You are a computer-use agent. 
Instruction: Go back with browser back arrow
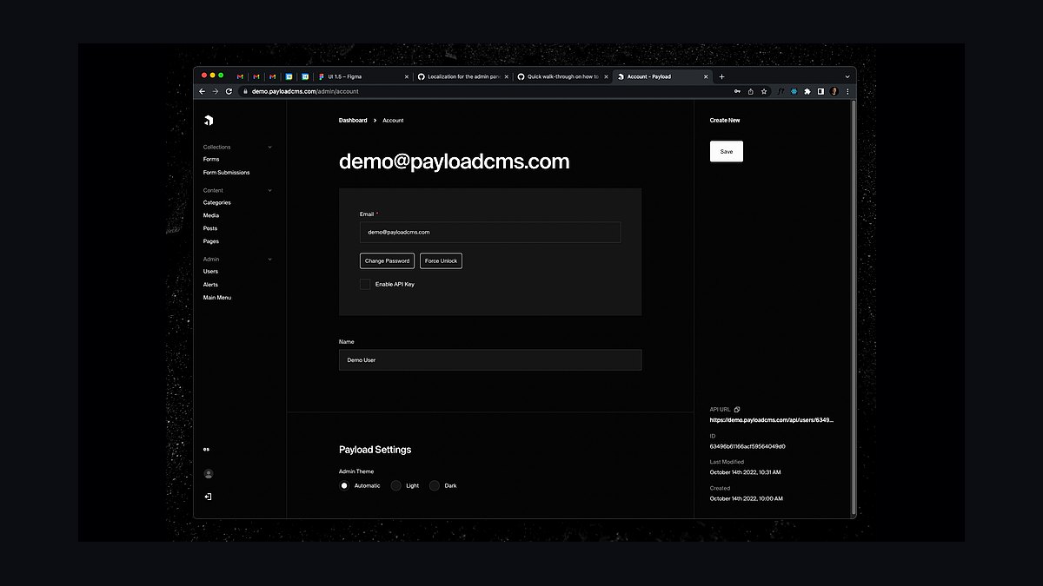(203, 91)
